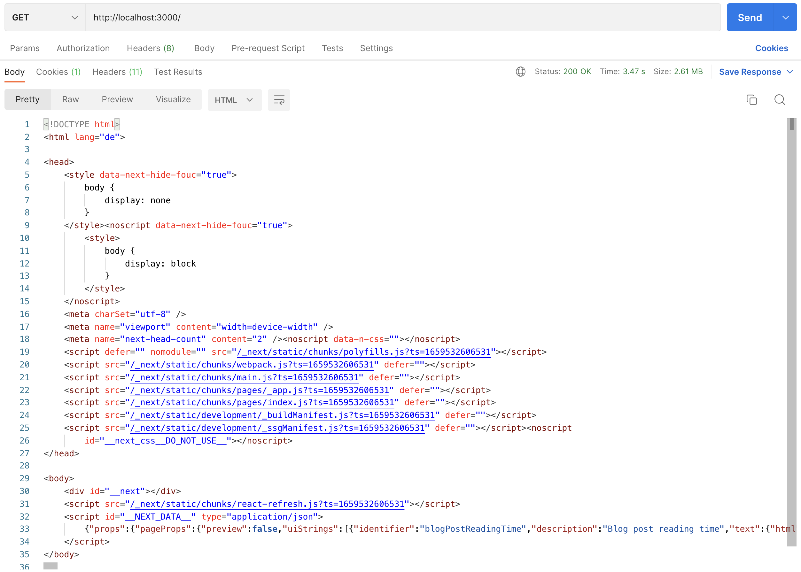Open the Cookies link
This screenshot has height=572, width=801.
[771, 48]
